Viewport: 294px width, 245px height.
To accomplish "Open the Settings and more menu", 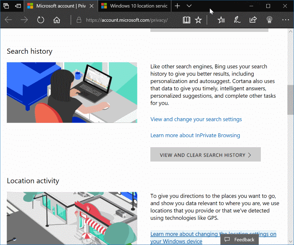I will (x=285, y=20).
